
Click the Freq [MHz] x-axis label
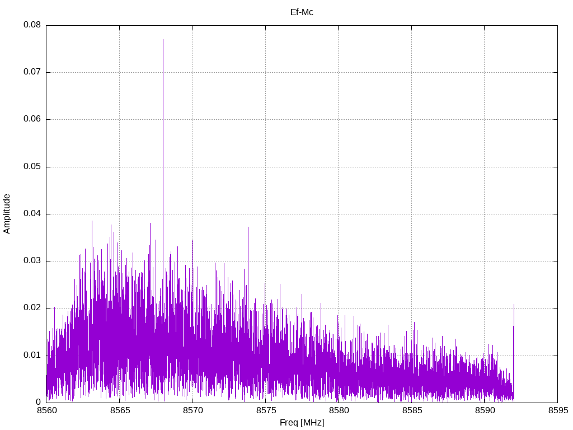(x=302, y=423)
